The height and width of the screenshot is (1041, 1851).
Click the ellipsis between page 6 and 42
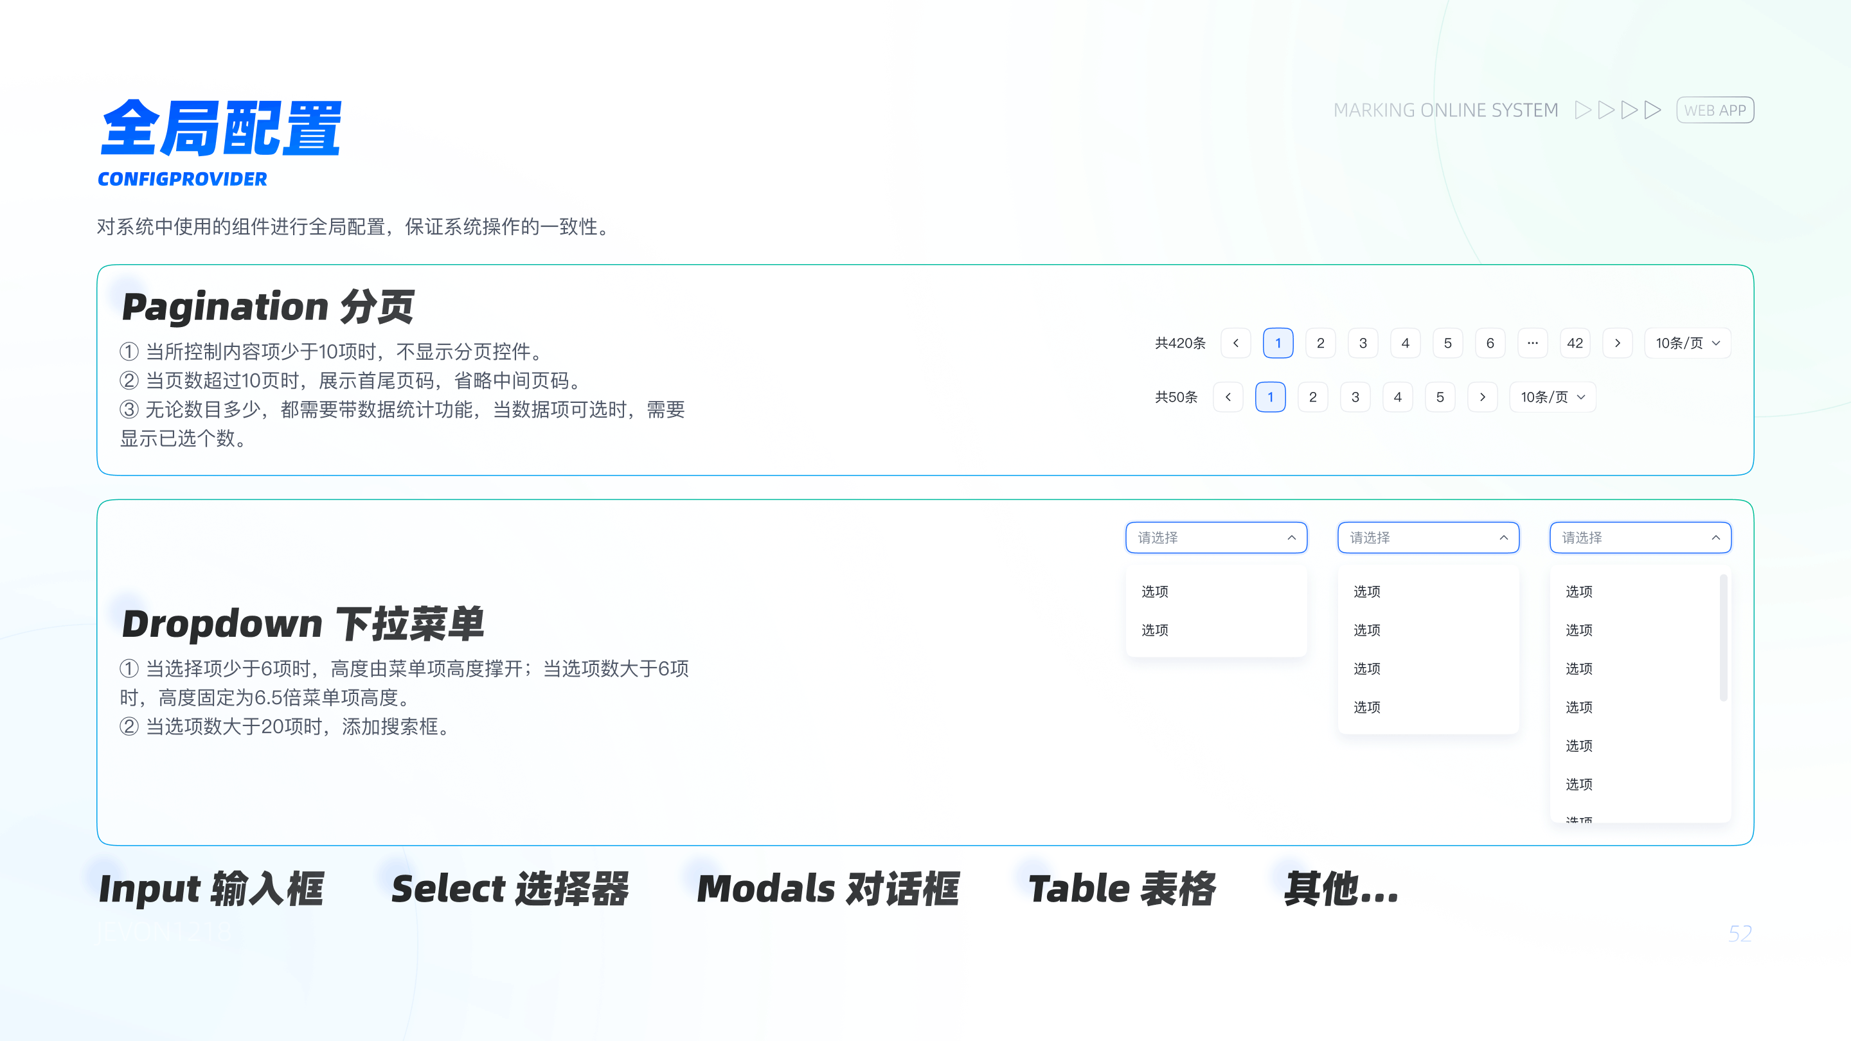coord(1533,343)
